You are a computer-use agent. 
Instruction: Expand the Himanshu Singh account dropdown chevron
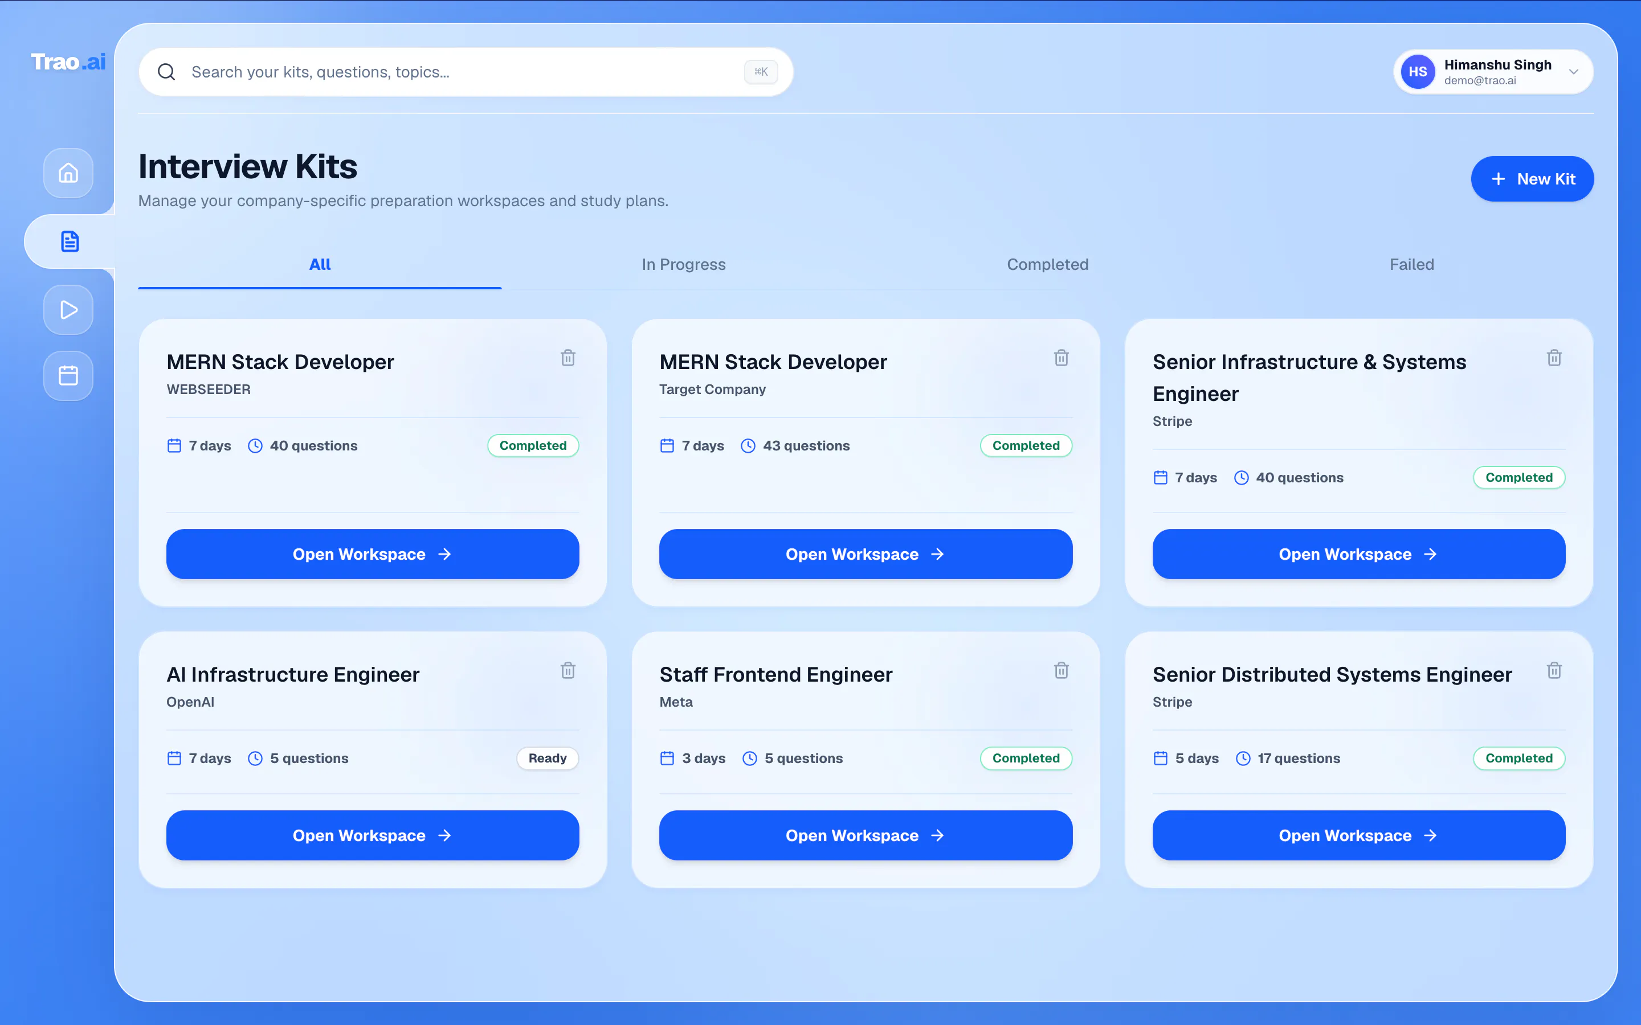tap(1574, 72)
